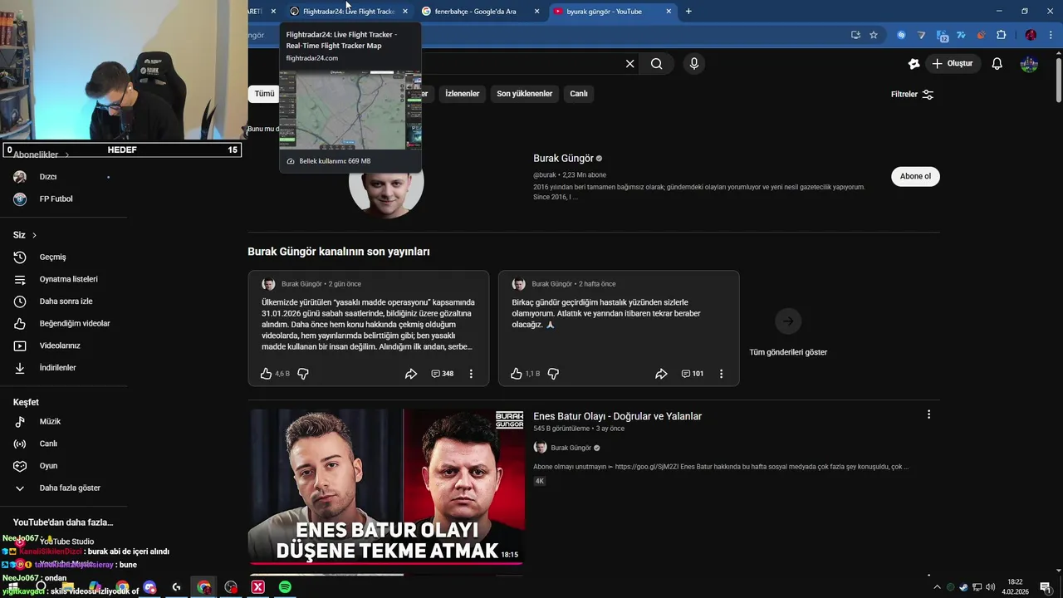Select the İzlenenler filter chip
The width and height of the screenshot is (1063, 598).
[462, 94]
